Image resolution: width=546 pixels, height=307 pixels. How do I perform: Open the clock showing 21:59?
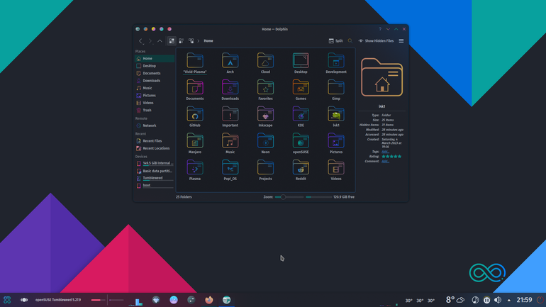(524, 300)
